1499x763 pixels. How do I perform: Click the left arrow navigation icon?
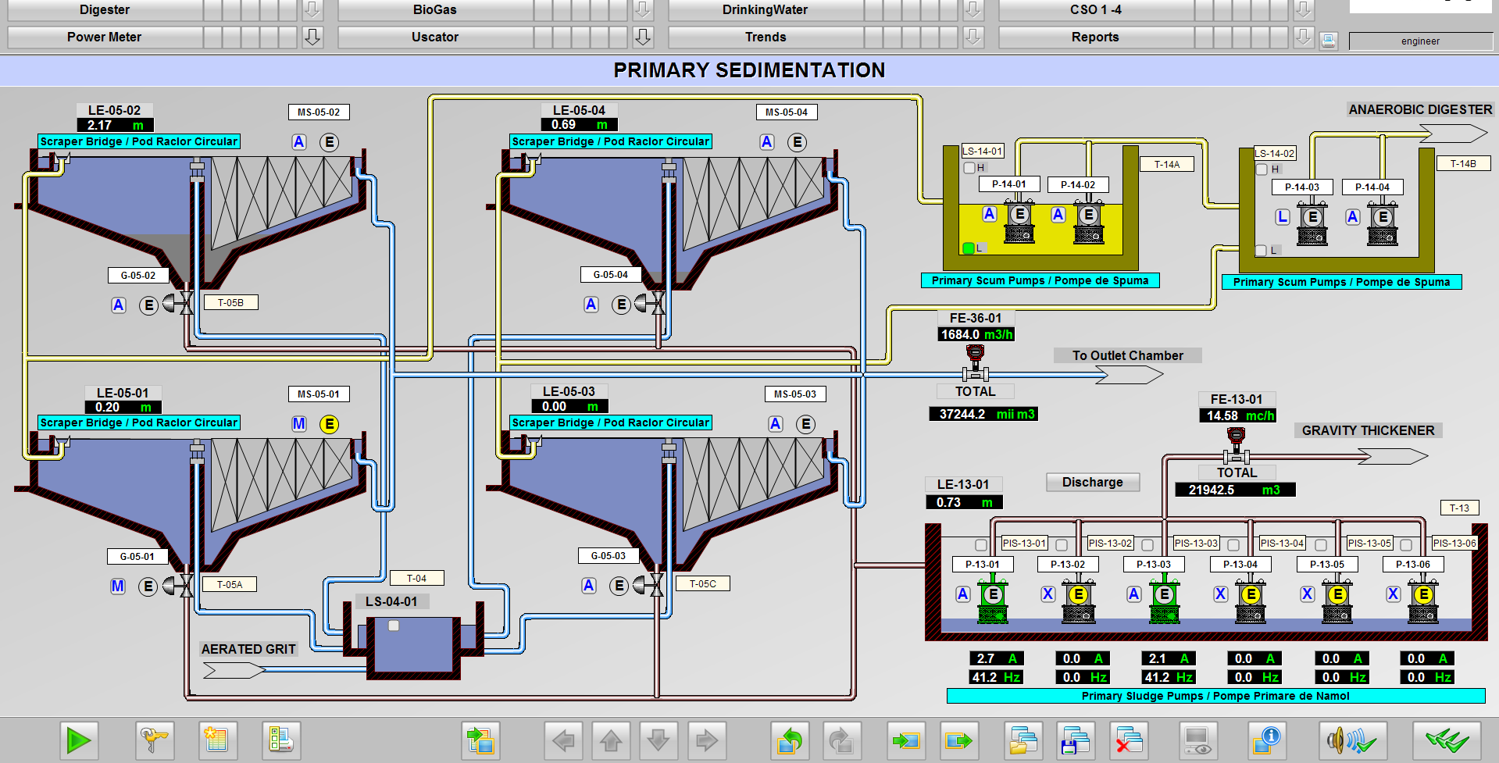(563, 740)
